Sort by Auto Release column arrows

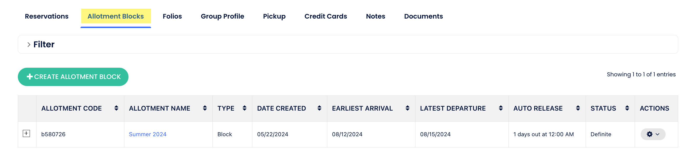tap(578, 108)
